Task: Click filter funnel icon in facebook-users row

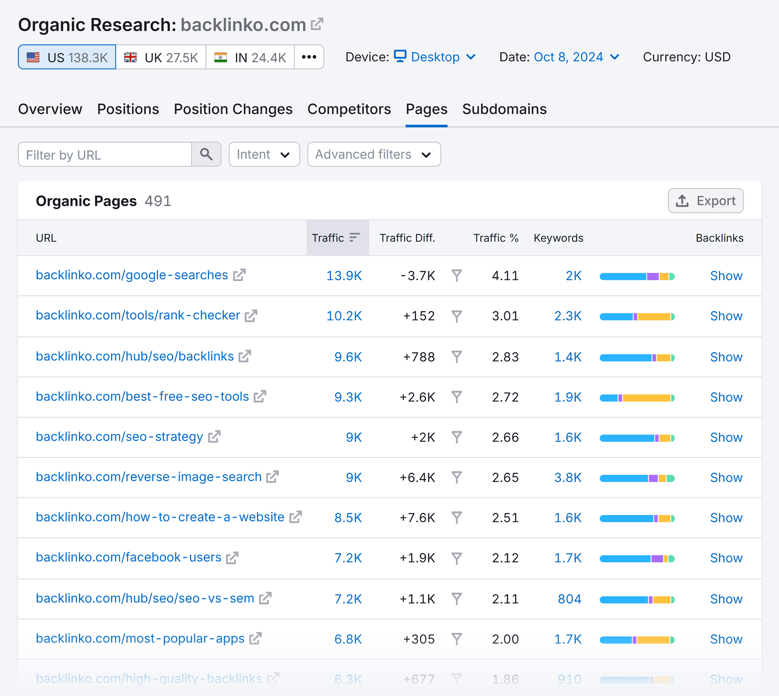Action: point(456,558)
